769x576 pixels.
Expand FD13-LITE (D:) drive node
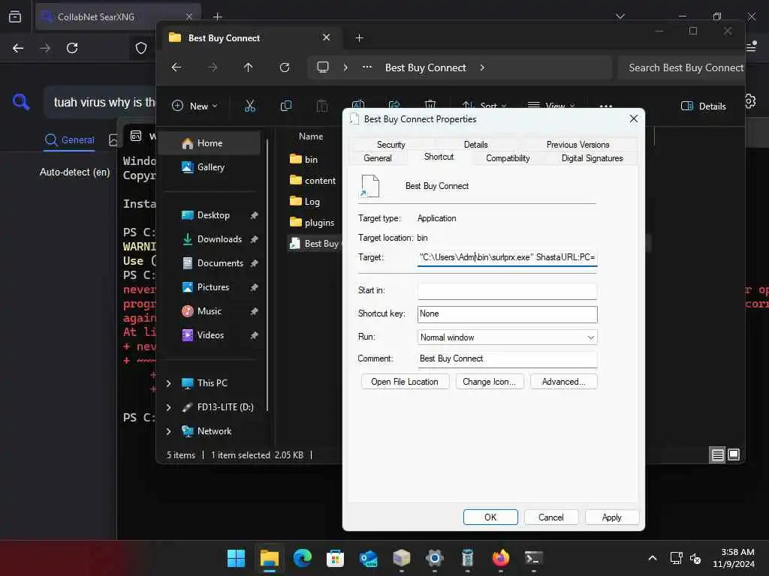click(x=169, y=407)
